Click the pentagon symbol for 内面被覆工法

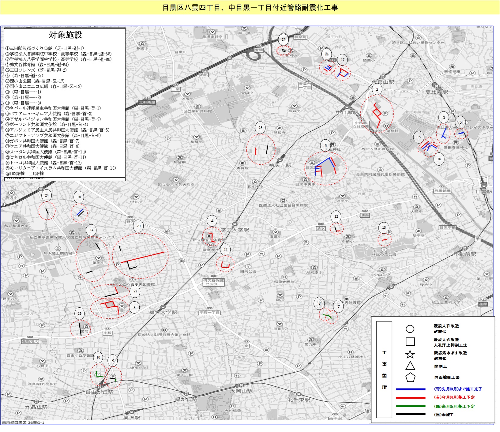(410, 378)
